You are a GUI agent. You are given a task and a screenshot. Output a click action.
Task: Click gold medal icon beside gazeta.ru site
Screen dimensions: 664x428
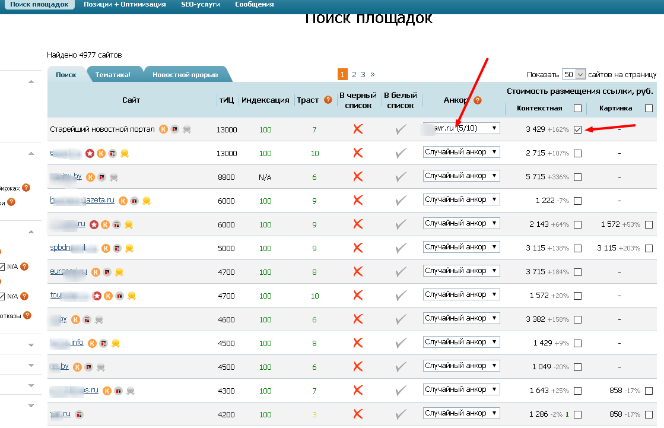[147, 201]
